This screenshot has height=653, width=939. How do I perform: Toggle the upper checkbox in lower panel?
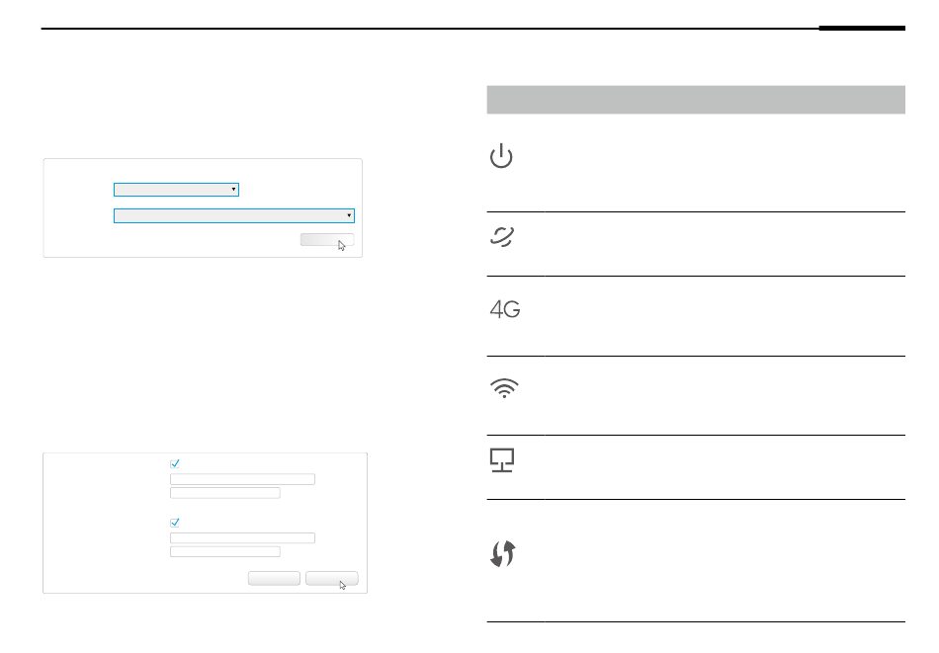pos(175,464)
